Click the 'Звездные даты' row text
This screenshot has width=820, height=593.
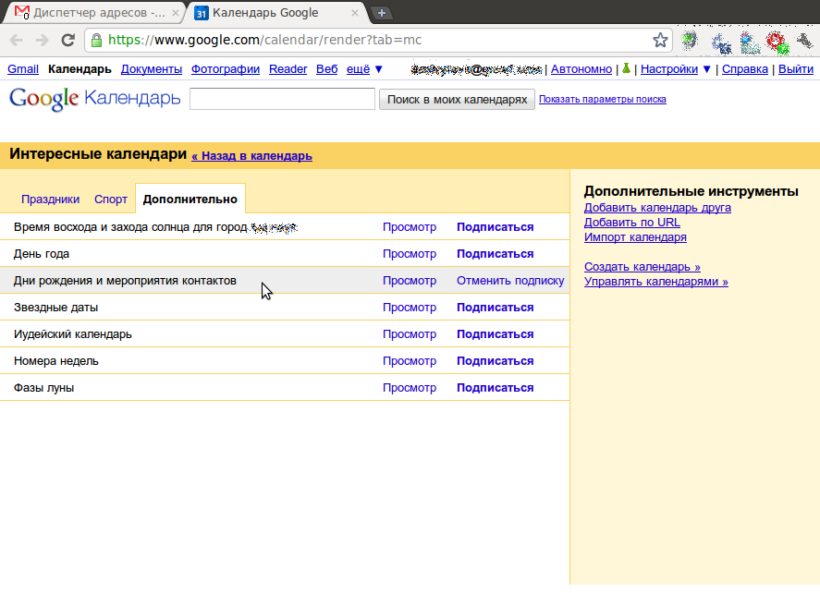click(x=56, y=308)
